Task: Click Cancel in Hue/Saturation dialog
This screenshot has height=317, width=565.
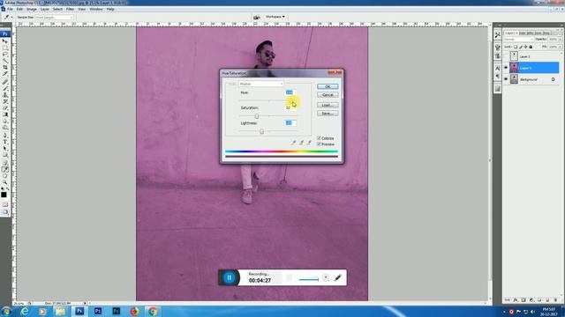Action: (328, 95)
